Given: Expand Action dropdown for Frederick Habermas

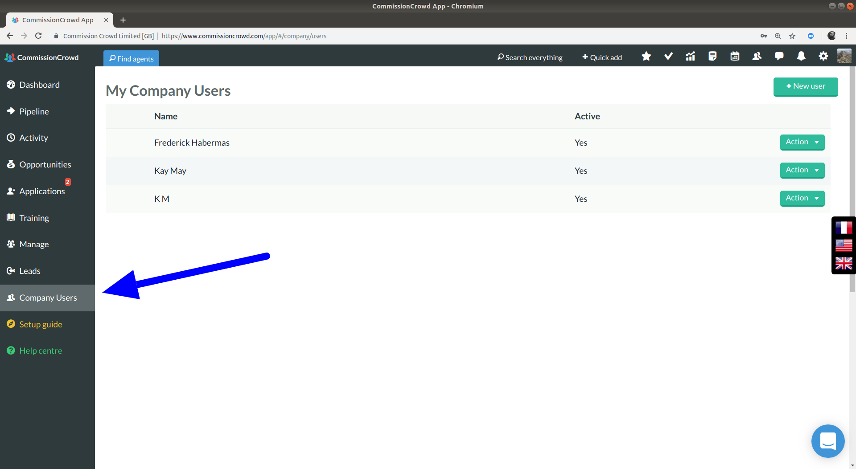Looking at the screenshot, I should tap(802, 142).
